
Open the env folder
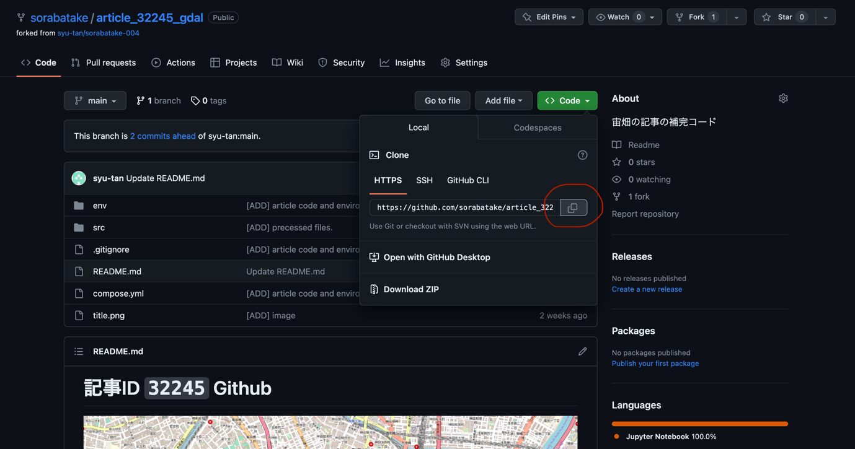click(x=100, y=206)
